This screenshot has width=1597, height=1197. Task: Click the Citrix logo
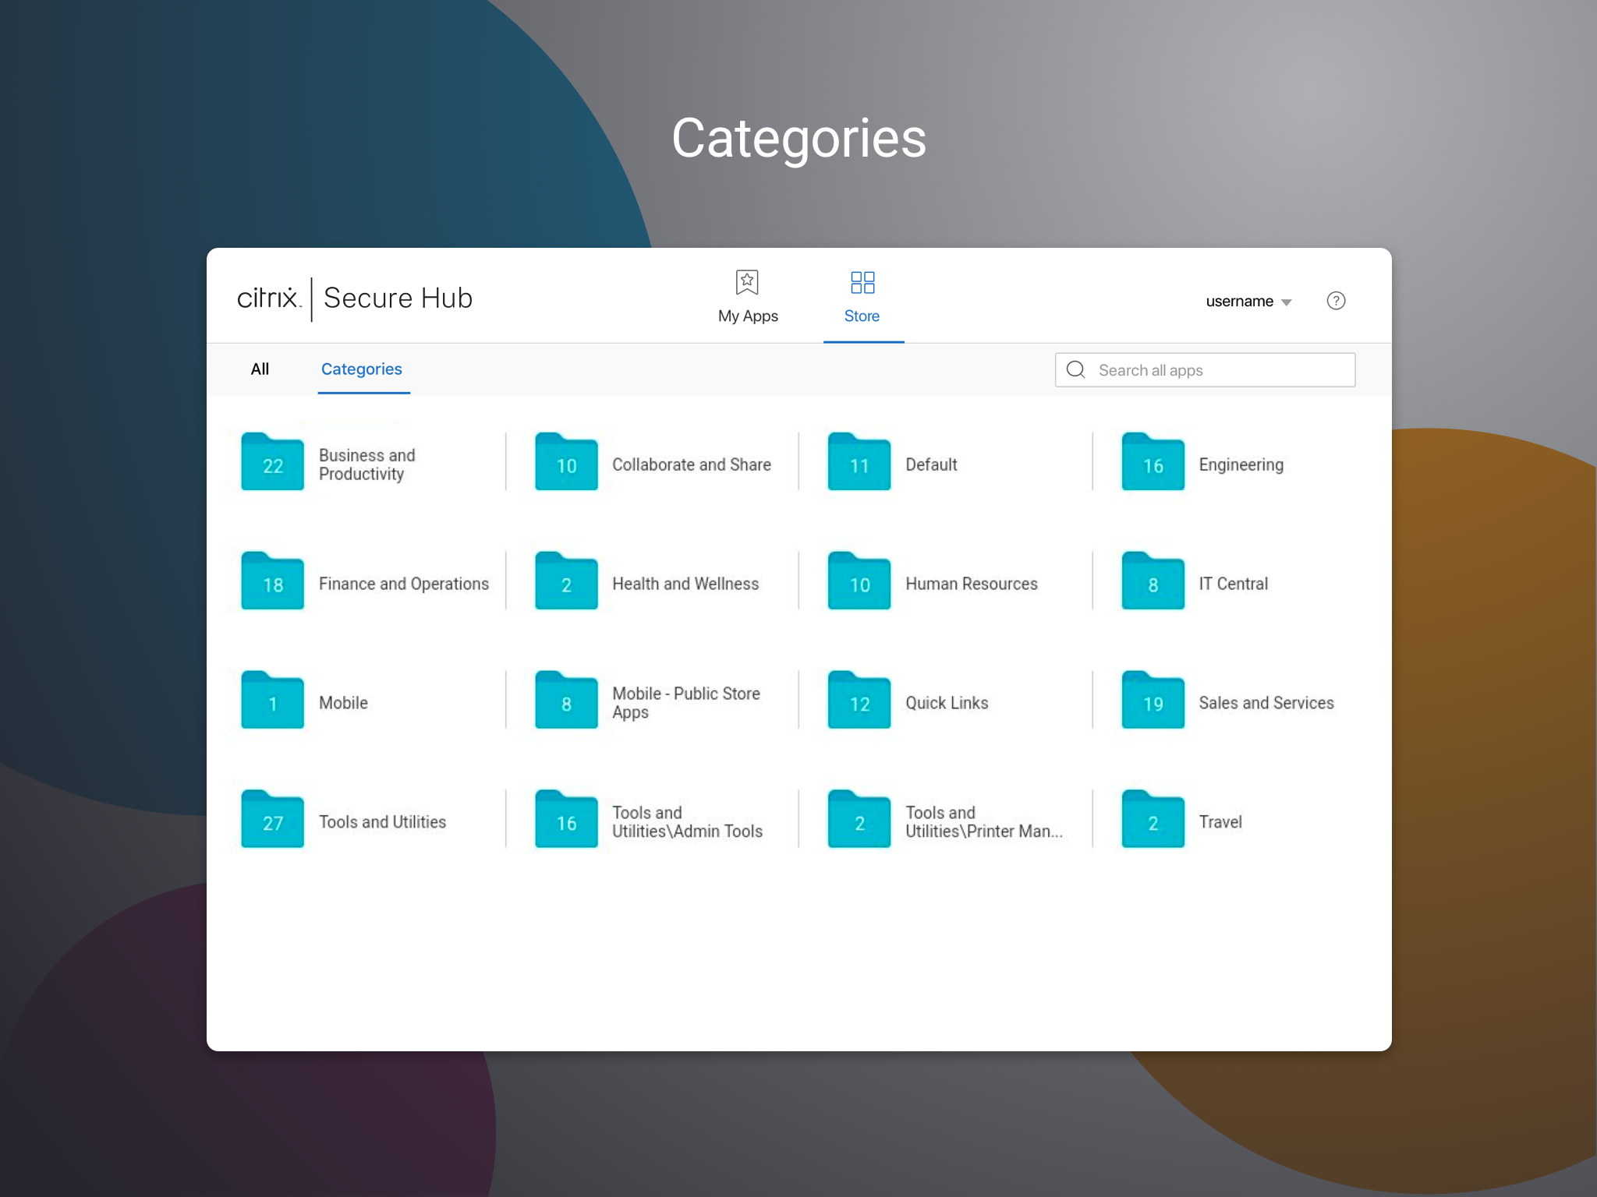[268, 298]
